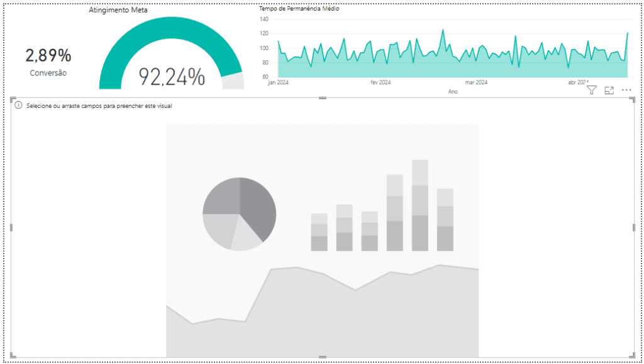Open More options ellipsis on visual header
Viewport: 644px width, 364px height.
pyautogui.click(x=626, y=90)
